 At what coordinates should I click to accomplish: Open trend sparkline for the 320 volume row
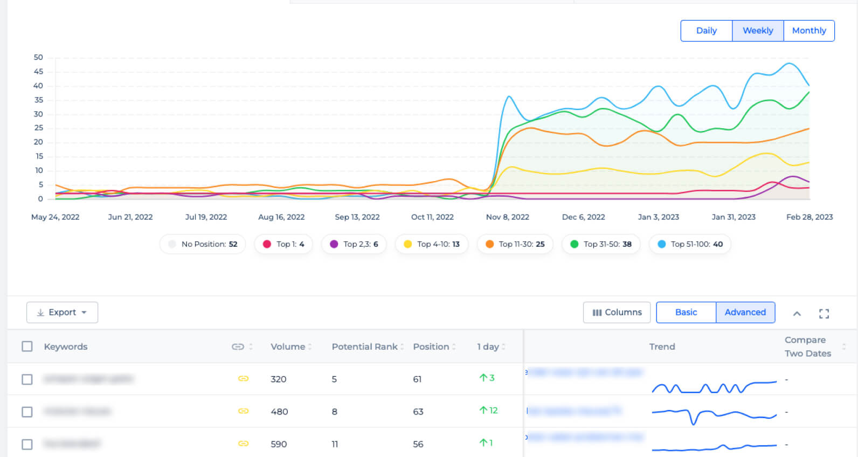pyautogui.click(x=714, y=386)
